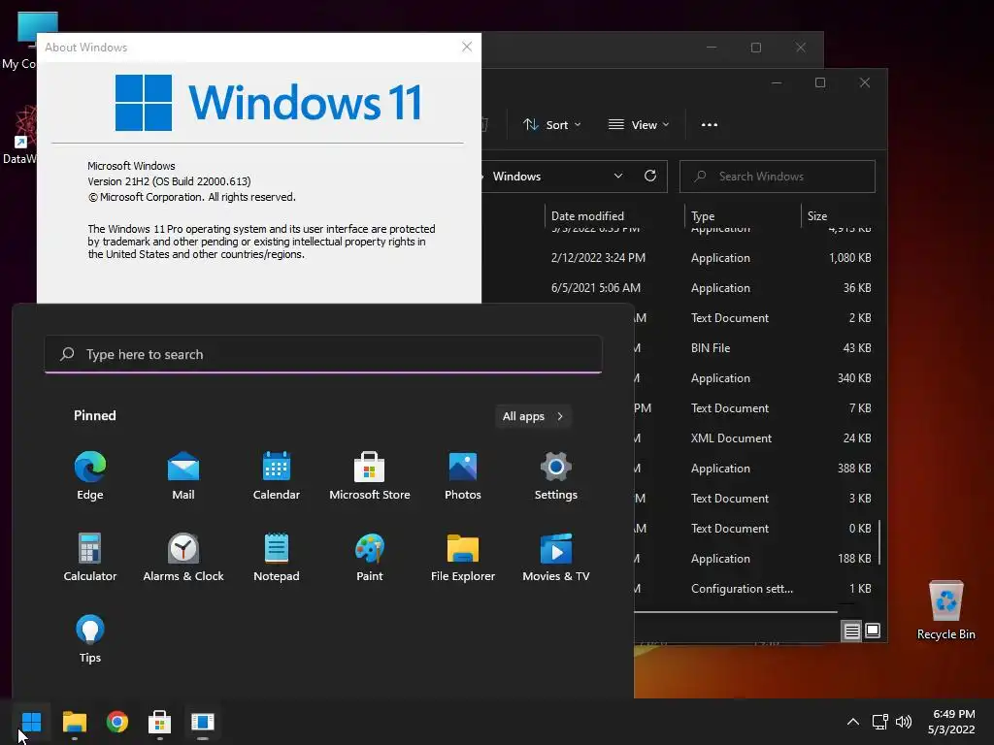
Task: Click Explorer horizontal scrollbar
Action: coord(736,612)
